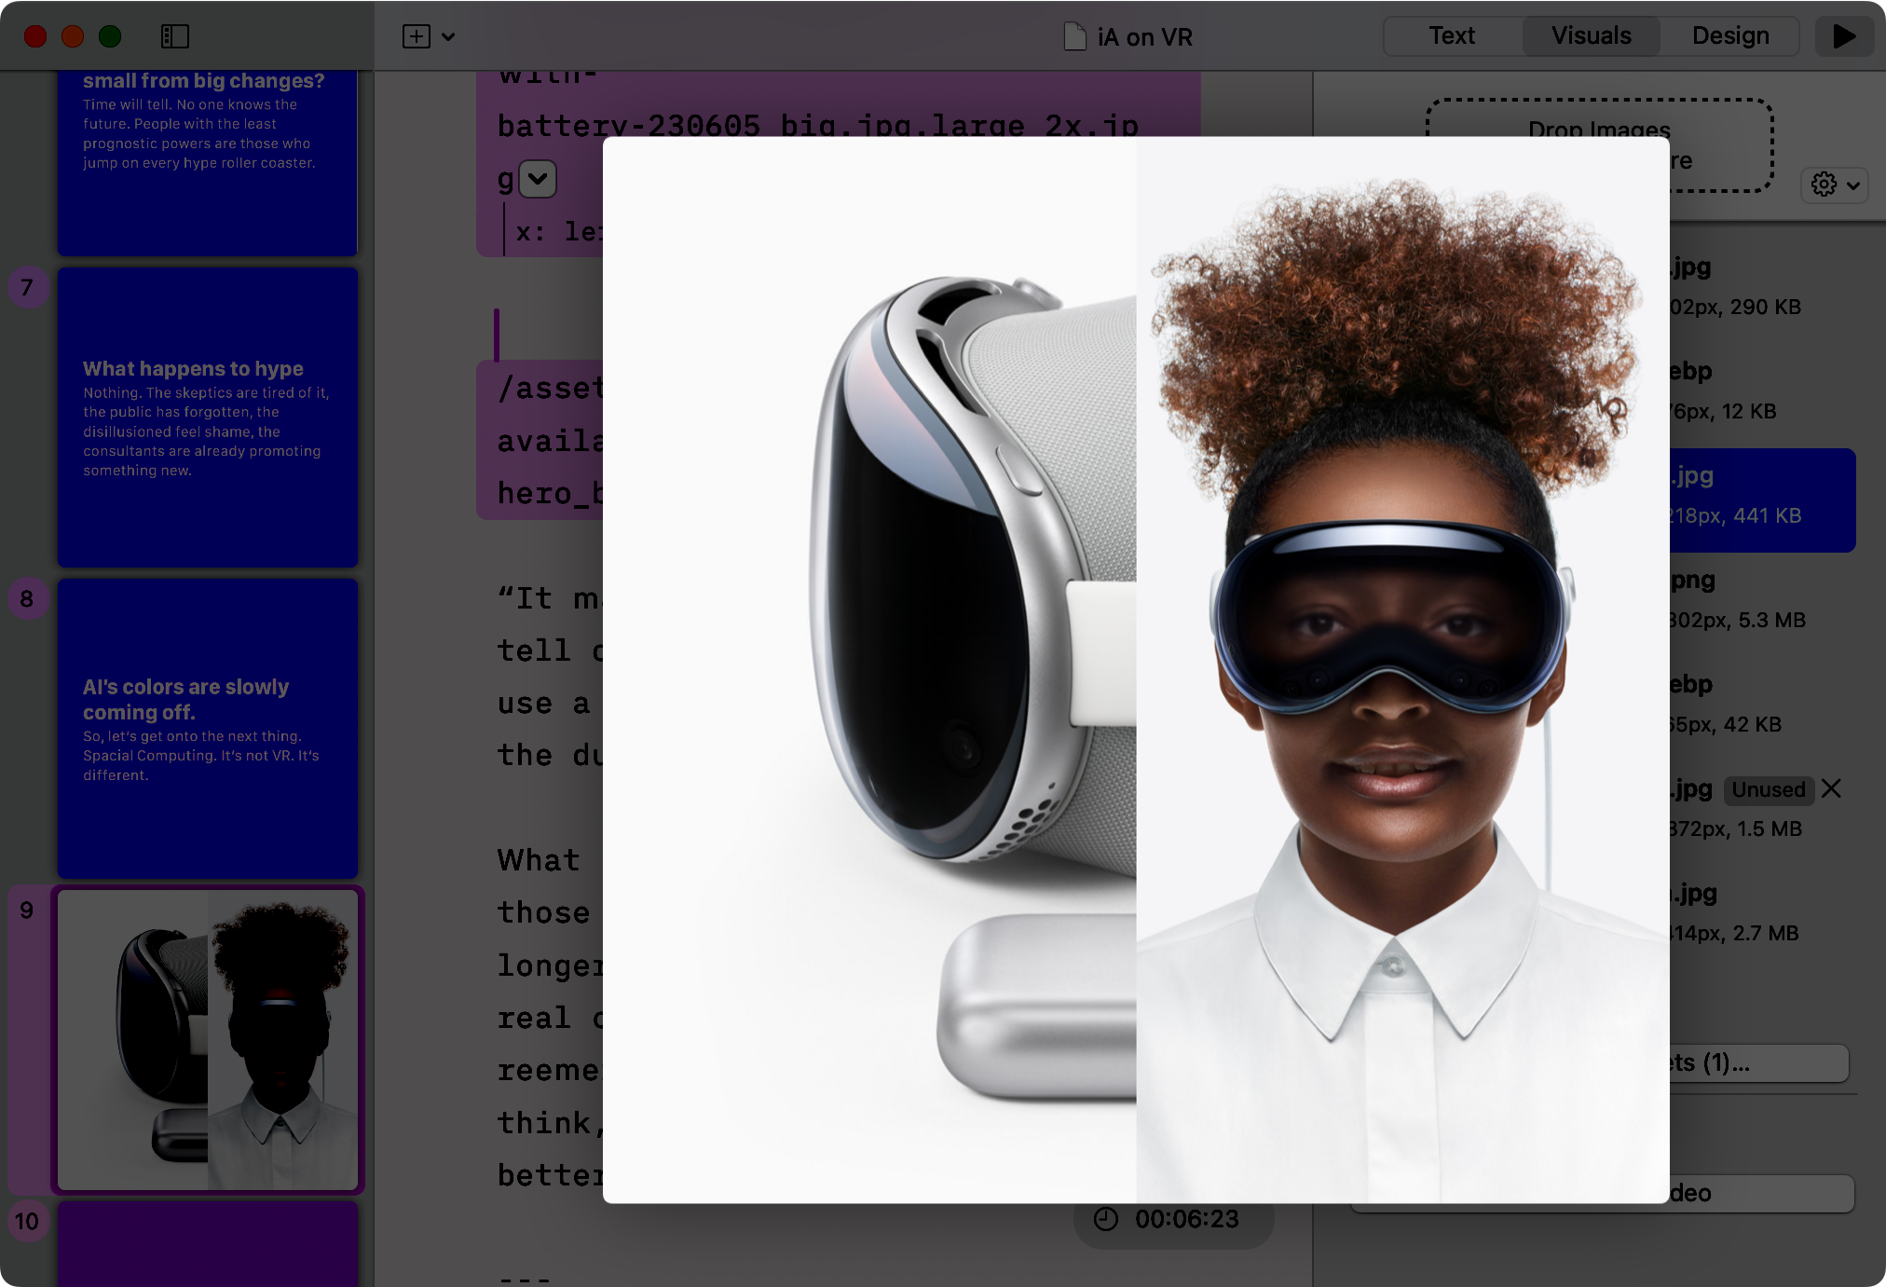Select slide 7 'What happens to hype' thumbnail
The image size is (1886, 1287).
[x=207, y=417]
